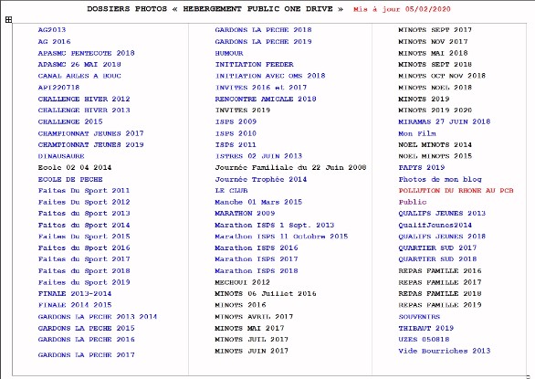Open Faites du Sport 2016 album
535x379 pixels.
[x=84, y=247]
